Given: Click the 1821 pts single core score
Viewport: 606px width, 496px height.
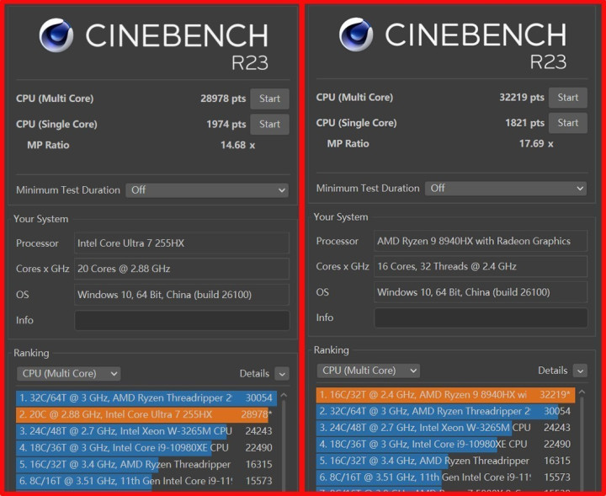Looking at the screenshot, I should click(525, 123).
